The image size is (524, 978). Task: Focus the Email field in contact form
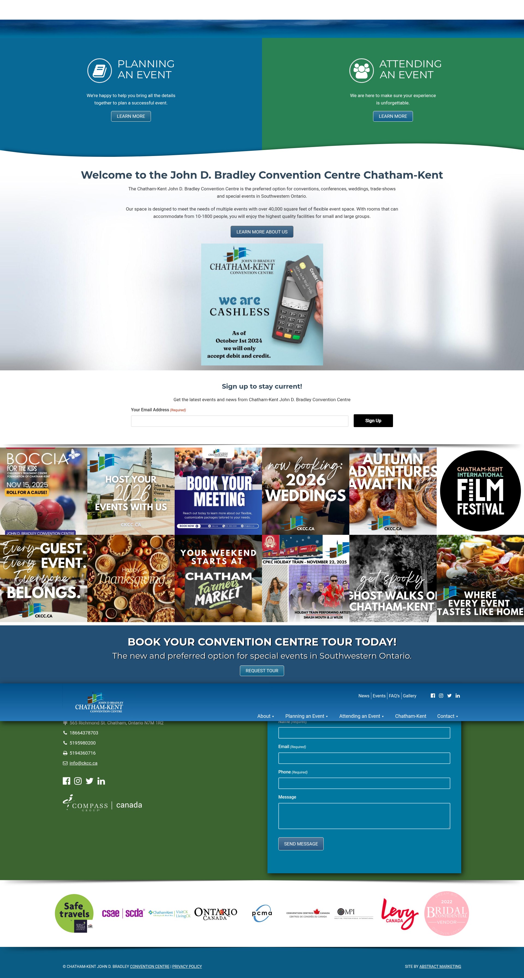364,758
